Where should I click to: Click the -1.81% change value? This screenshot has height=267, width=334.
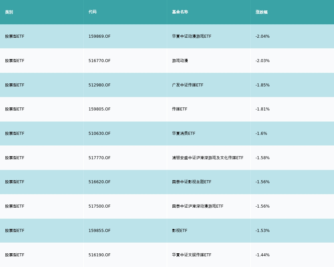coord(263,109)
